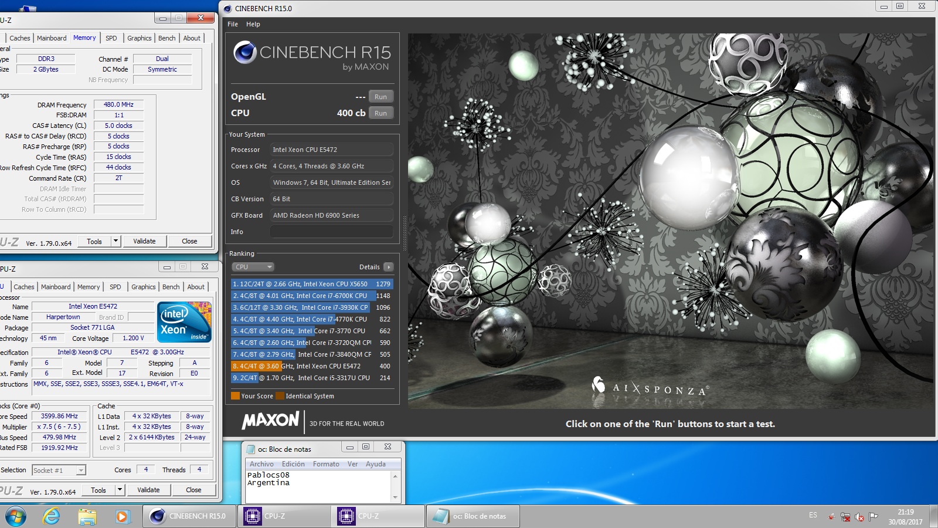The height and width of the screenshot is (528, 938).
Task: Click the muted volume tray icon
Action: [x=859, y=517]
